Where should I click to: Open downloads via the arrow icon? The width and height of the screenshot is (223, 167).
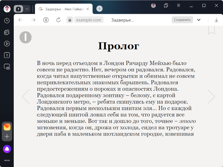click(x=216, y=20)
